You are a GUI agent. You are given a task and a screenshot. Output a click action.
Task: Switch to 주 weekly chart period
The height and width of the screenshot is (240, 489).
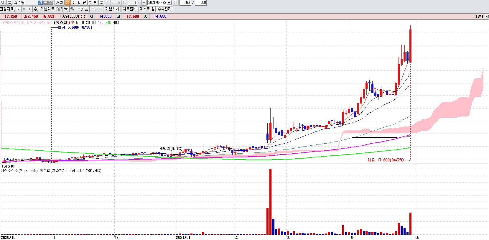click(x=73, y=3)
